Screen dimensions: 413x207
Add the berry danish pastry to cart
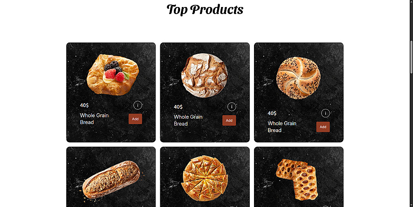tap(135, 119)
